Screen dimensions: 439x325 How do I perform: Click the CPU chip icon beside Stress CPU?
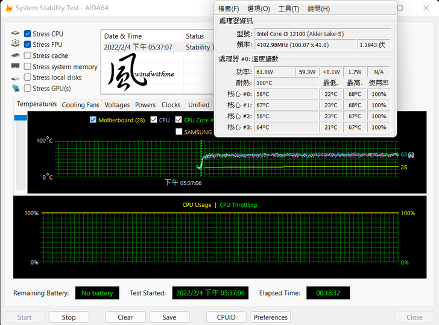(15, 34)
